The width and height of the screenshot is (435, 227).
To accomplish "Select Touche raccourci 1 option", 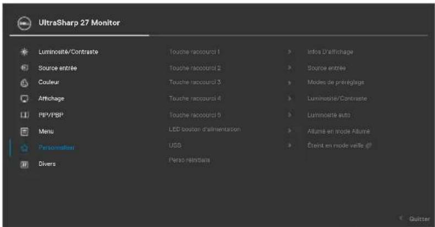I will pos(194,52).
